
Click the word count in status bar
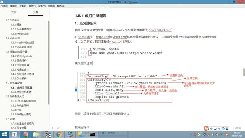(x=237, y=128)
